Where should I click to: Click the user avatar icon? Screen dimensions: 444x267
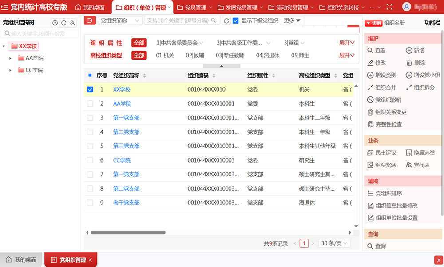(407, 7)
